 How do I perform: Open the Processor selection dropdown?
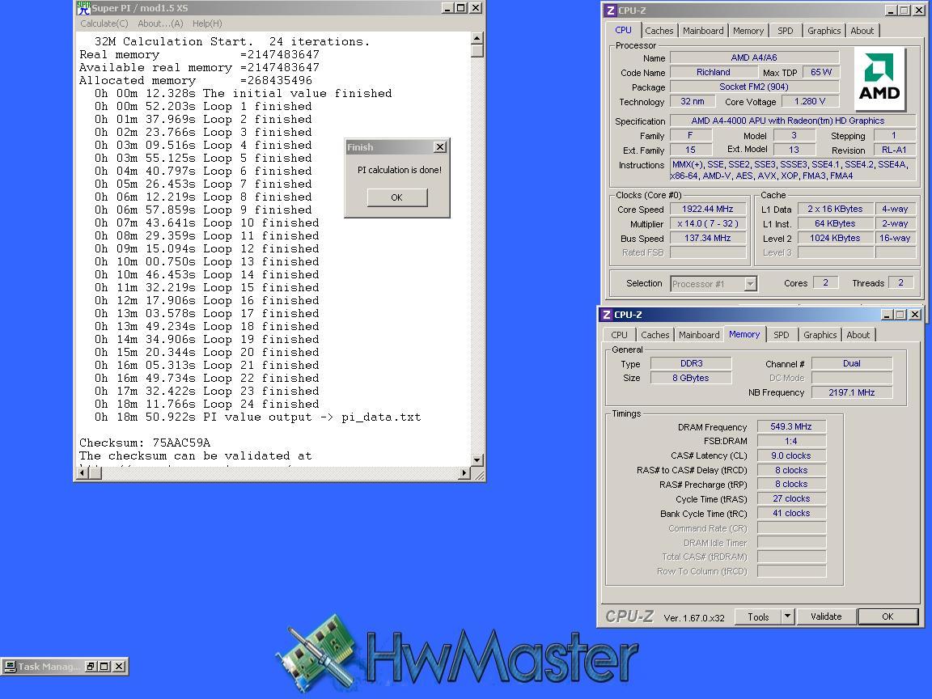750,284
